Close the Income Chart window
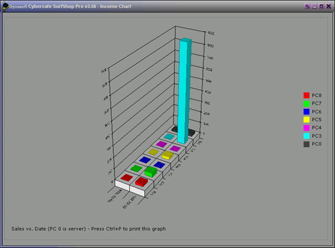Image resolution: width=335 pixels, height=248 pixels. point(328,6)
